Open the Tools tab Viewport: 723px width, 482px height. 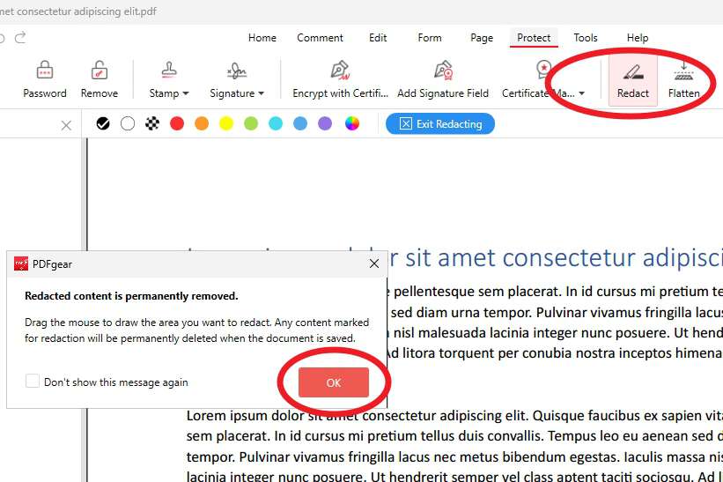point(585,38)
